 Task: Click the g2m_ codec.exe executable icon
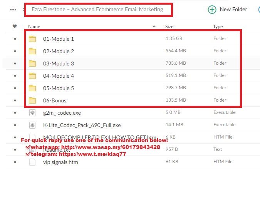[32, 113]
